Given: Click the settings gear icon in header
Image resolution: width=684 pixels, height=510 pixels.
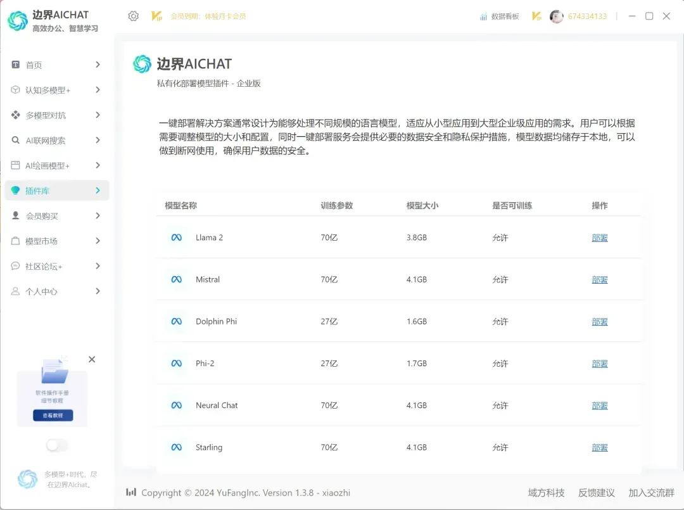Looking at the screenshot, I should tap(133, 16).
